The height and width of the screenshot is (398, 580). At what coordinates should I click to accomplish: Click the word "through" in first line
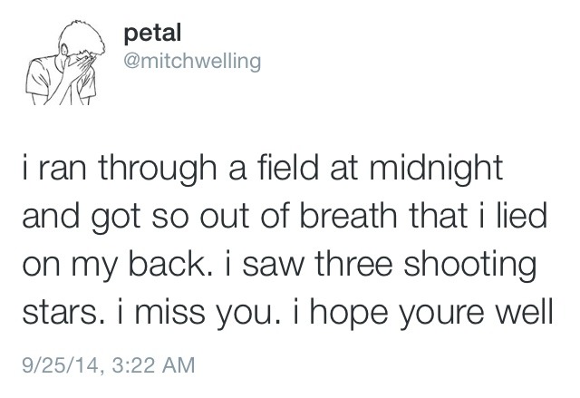[x=157, y=170]
